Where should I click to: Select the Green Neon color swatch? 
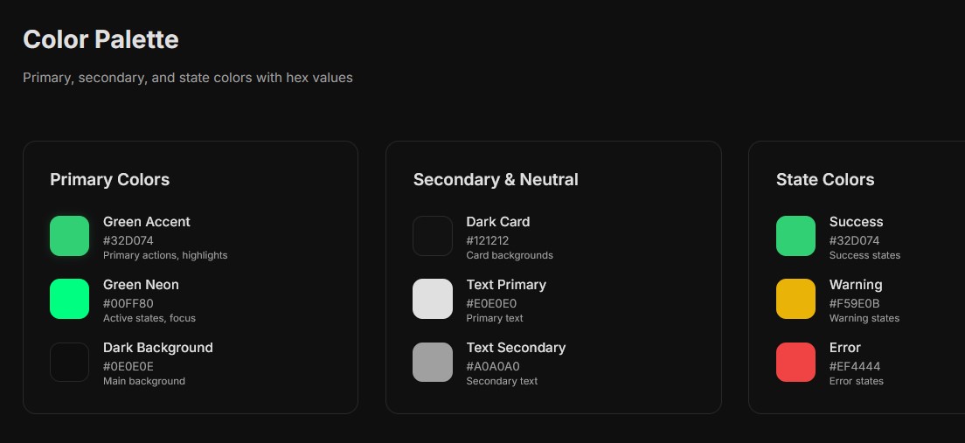[x=70, y=299]
